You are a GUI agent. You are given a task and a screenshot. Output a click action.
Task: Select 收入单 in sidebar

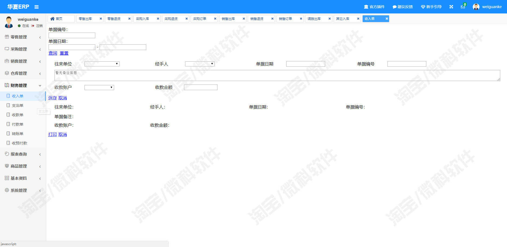[x=23, y=96]
